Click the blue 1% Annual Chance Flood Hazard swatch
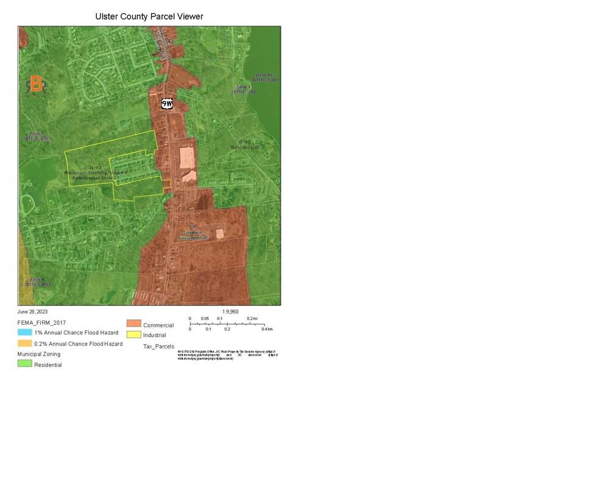The image size is (595, 489). tap(24, 333)
